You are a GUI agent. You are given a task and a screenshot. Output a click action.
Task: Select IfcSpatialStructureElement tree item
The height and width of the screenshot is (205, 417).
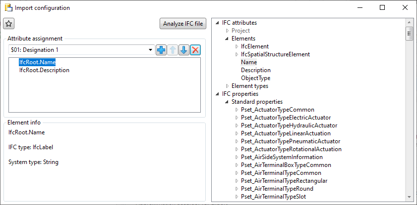coord(275,54)
